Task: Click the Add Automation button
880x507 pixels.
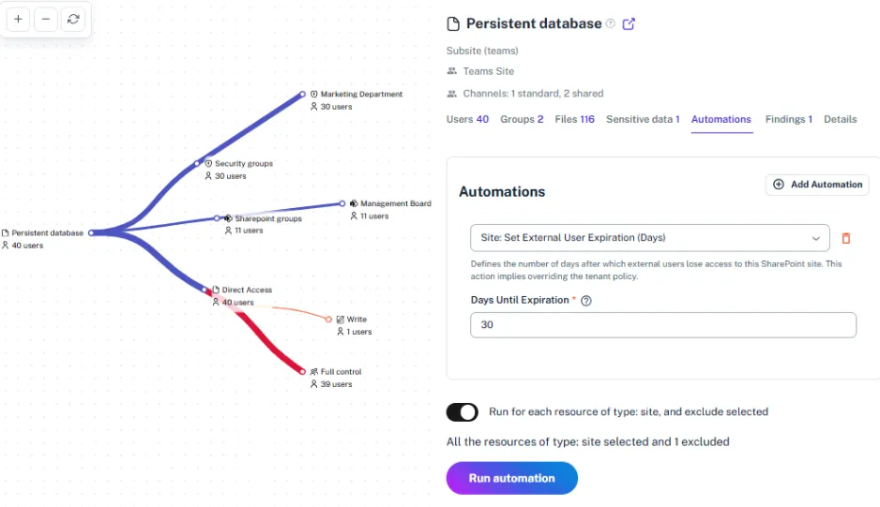Action: coord(817,185)
